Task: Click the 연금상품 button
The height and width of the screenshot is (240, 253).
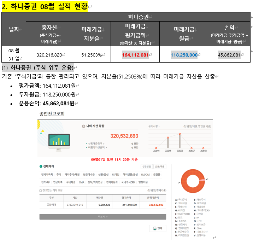Action: (147, 166)
